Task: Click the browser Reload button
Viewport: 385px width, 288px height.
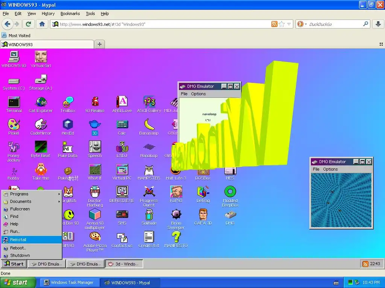Action: pos(28,24)
